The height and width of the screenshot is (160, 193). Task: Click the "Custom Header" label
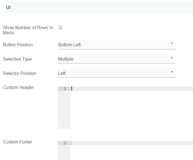coord(18,87)
